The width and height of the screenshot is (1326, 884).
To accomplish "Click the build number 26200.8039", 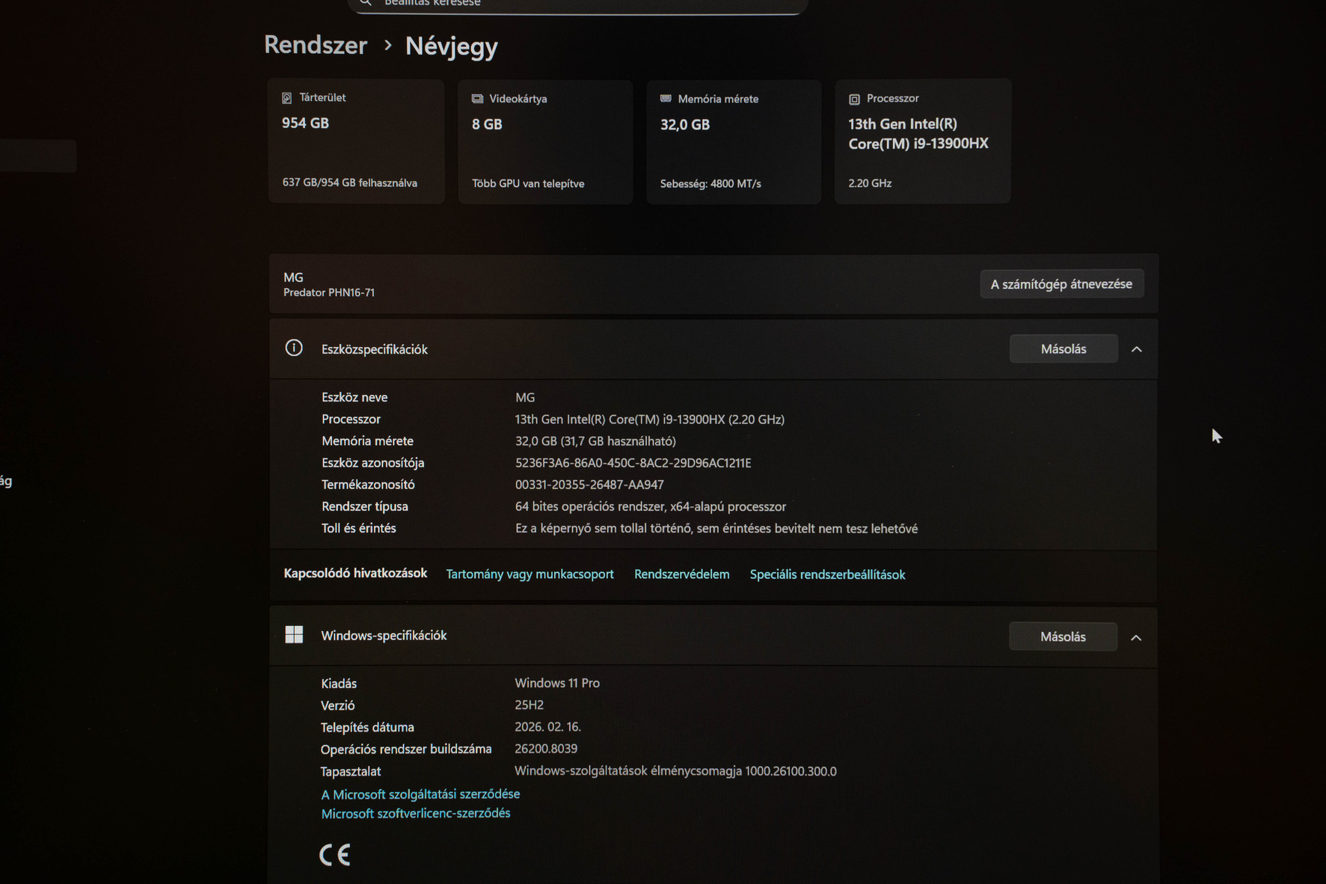I will pos(546,749).
